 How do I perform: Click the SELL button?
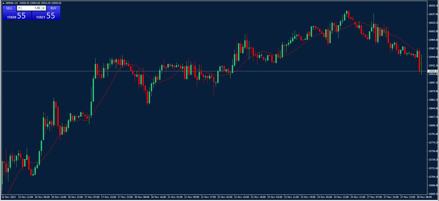click(x=9, y=8)
